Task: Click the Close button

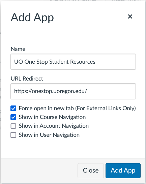Action: [x=91, y=171]
